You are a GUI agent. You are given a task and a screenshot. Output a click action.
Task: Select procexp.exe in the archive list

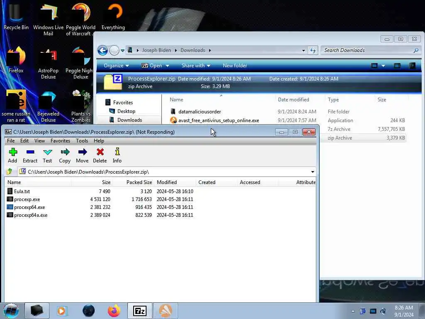click(160, 199)
